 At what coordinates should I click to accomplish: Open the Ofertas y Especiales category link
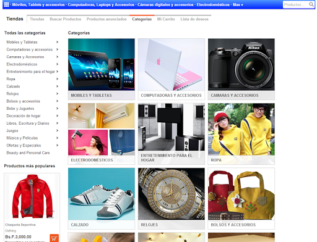[24, 145]
